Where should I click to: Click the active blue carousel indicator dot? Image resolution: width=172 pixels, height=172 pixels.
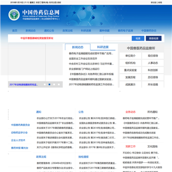49,85
